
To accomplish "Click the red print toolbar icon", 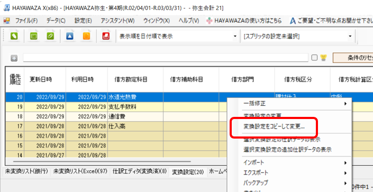I will click(106, 36).
